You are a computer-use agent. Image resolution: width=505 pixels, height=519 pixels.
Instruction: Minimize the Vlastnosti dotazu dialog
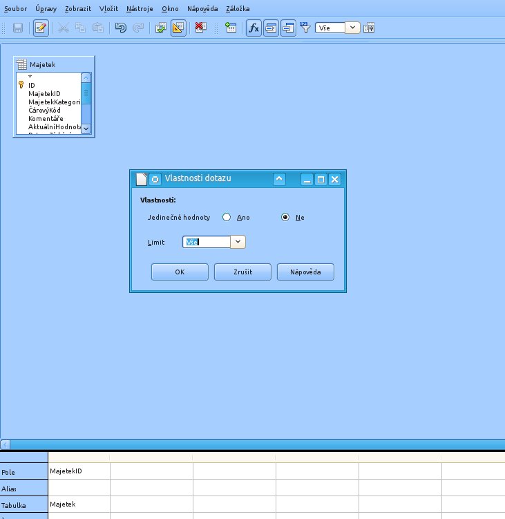pyautogui.click(x=307, y=180)
